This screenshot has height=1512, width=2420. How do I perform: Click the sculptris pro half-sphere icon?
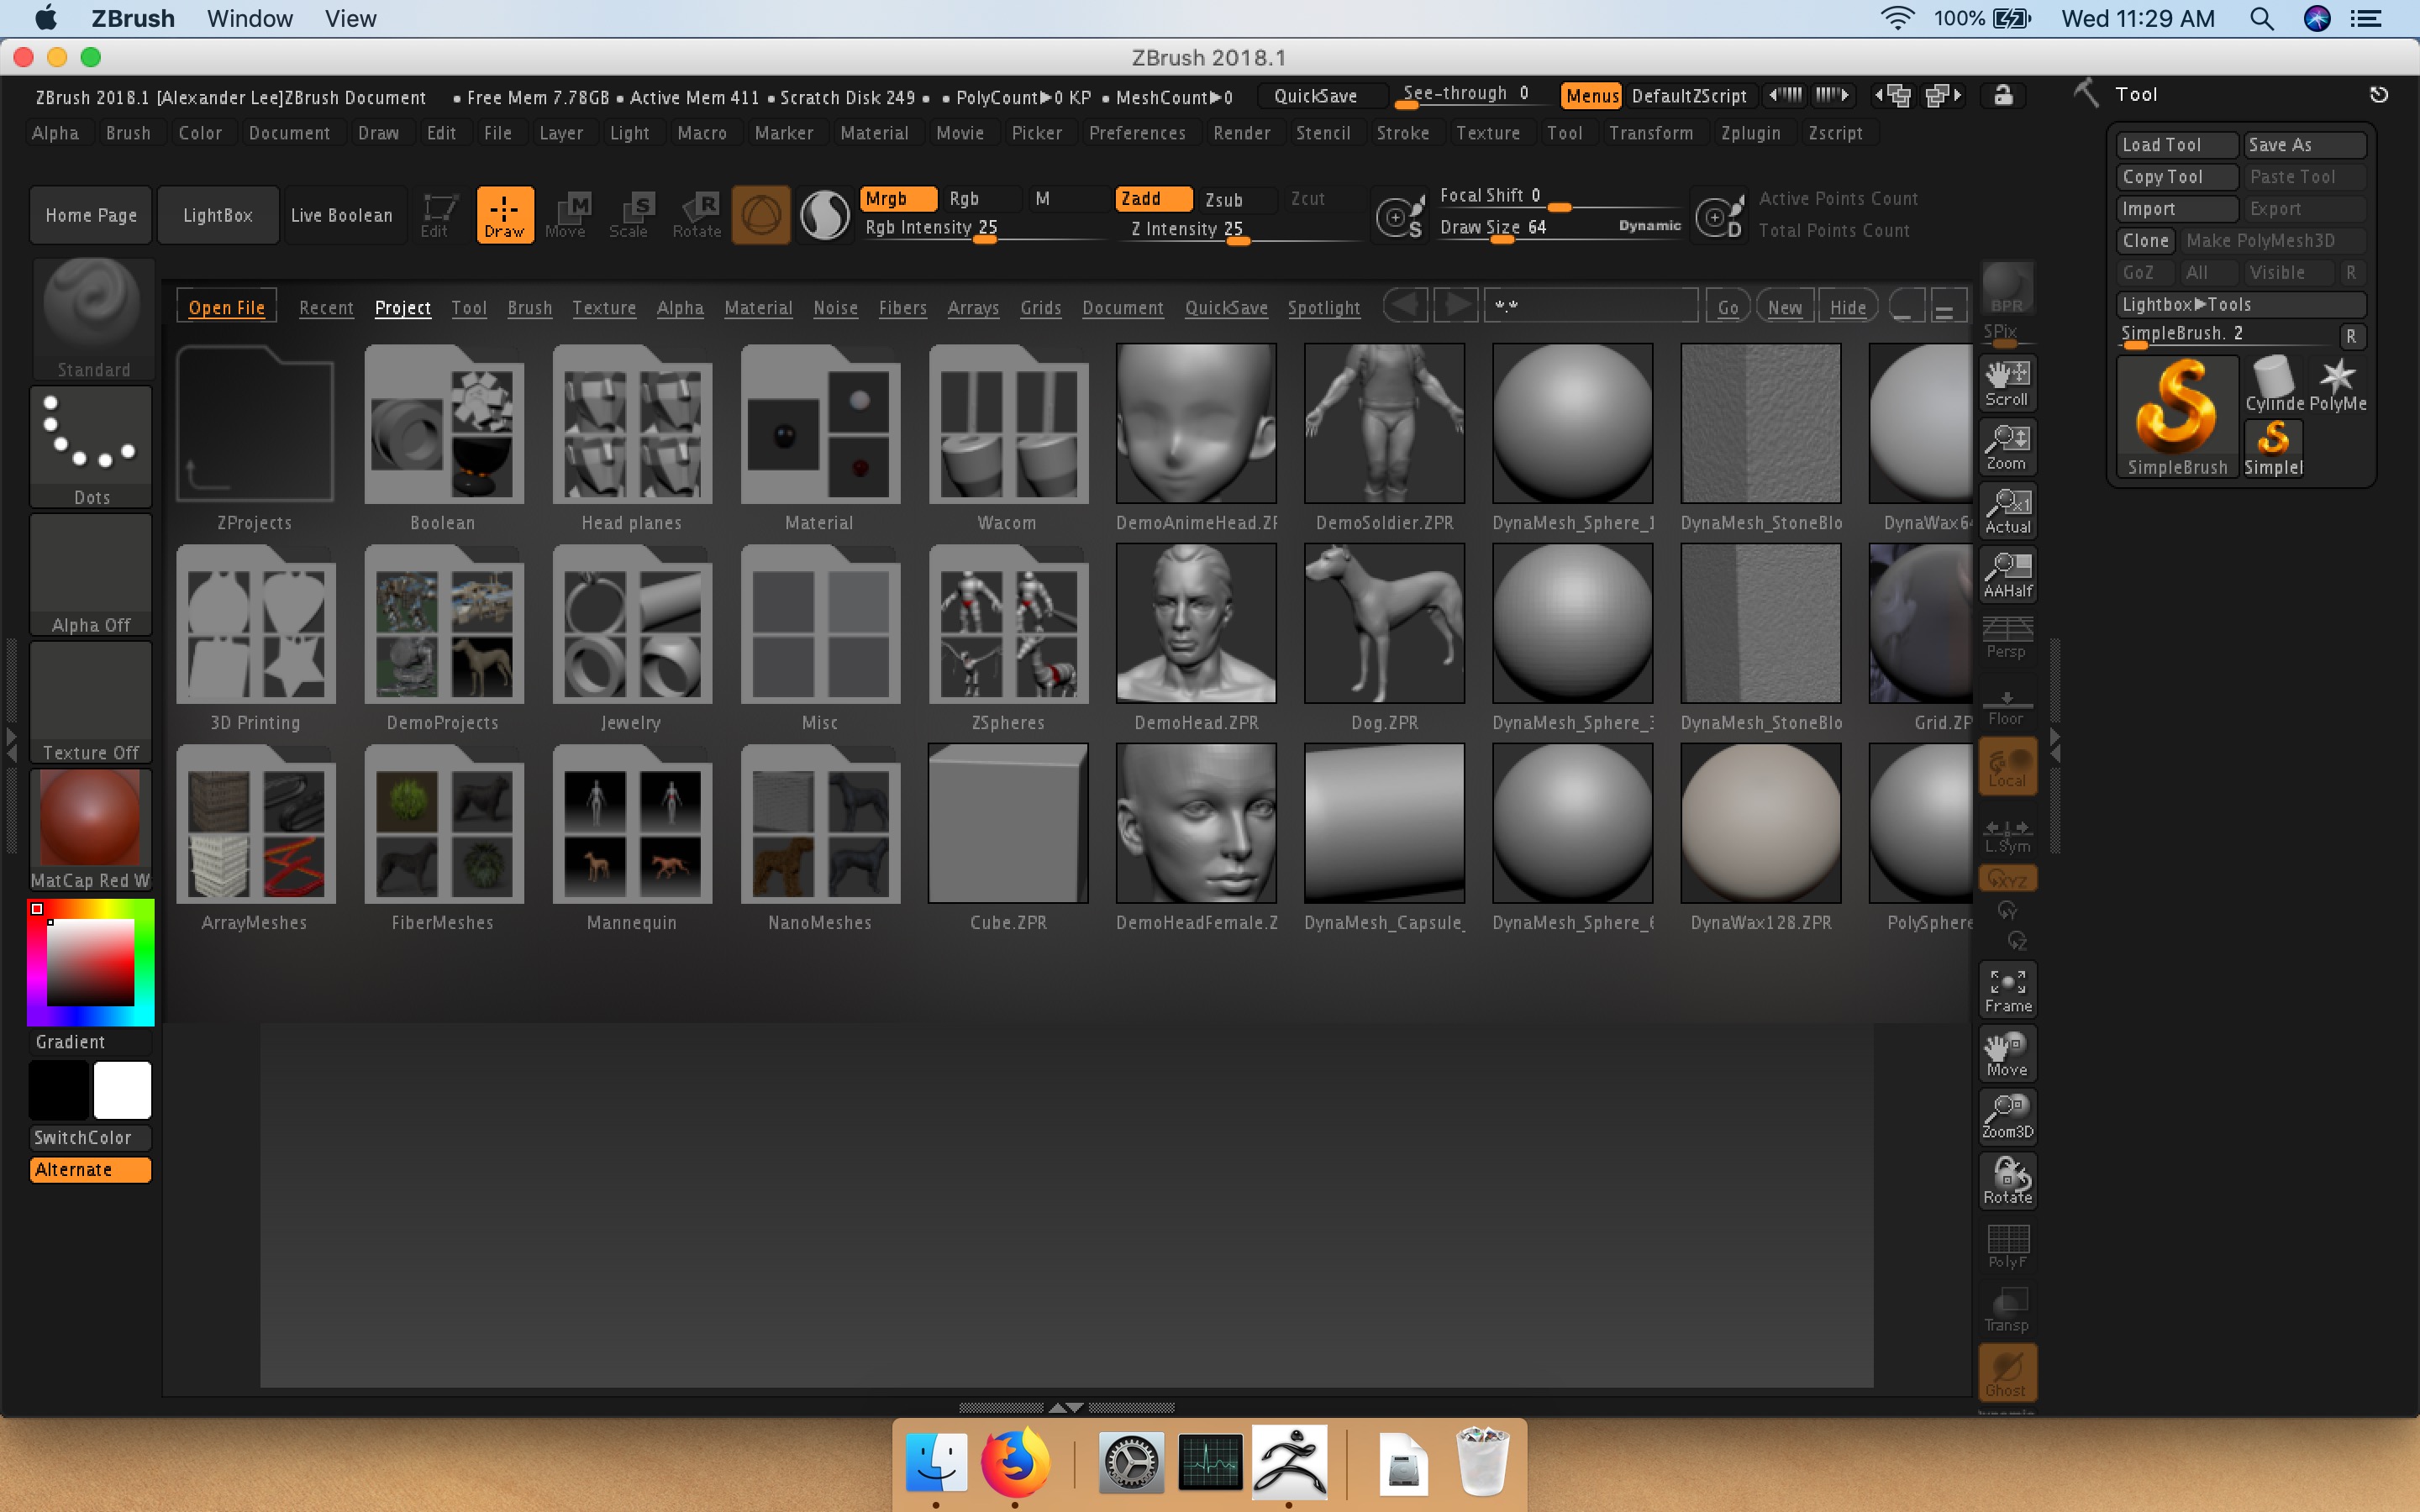click(824, 214)
